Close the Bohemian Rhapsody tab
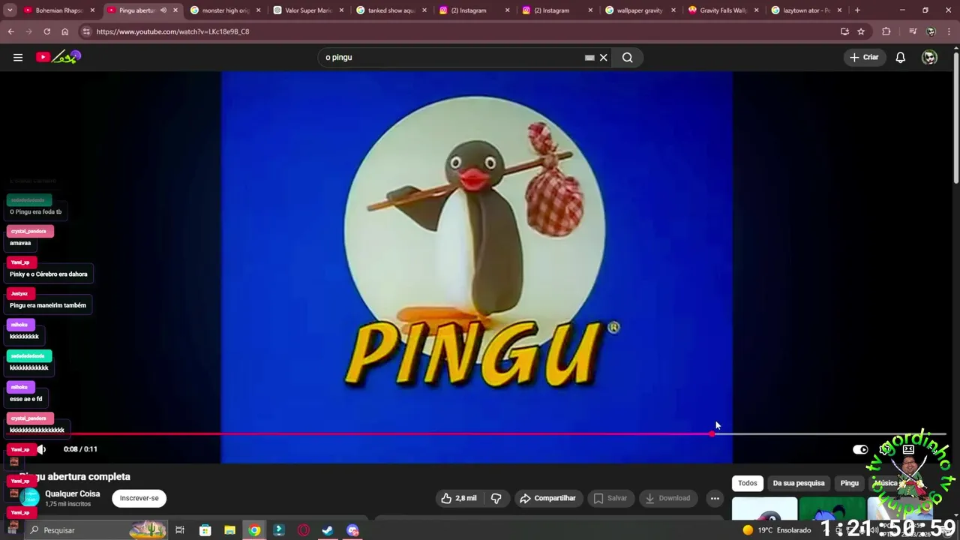Screen dimensions: 960x540 click(93, 10)
